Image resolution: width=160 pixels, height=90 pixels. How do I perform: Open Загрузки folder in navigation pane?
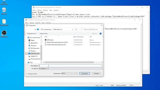tap(33, 45)
